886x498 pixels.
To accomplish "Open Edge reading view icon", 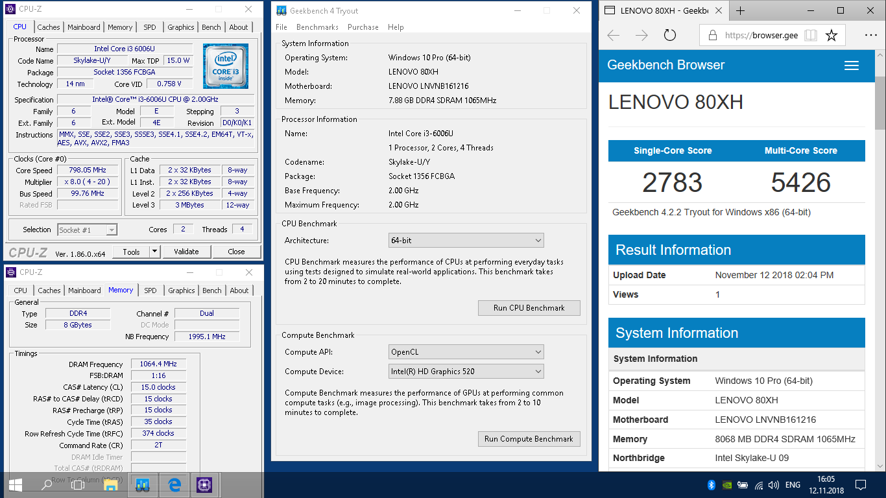I will coord(811,36).
